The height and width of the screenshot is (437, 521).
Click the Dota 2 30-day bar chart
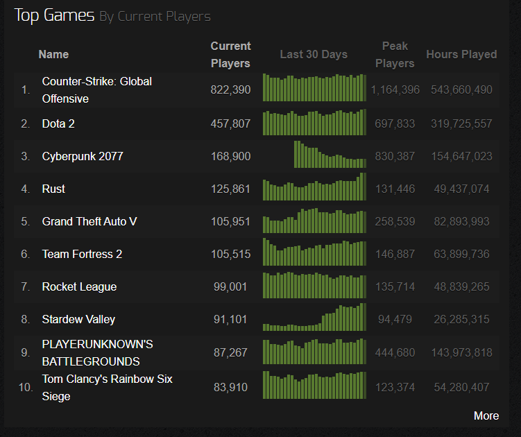coord(314,122)
